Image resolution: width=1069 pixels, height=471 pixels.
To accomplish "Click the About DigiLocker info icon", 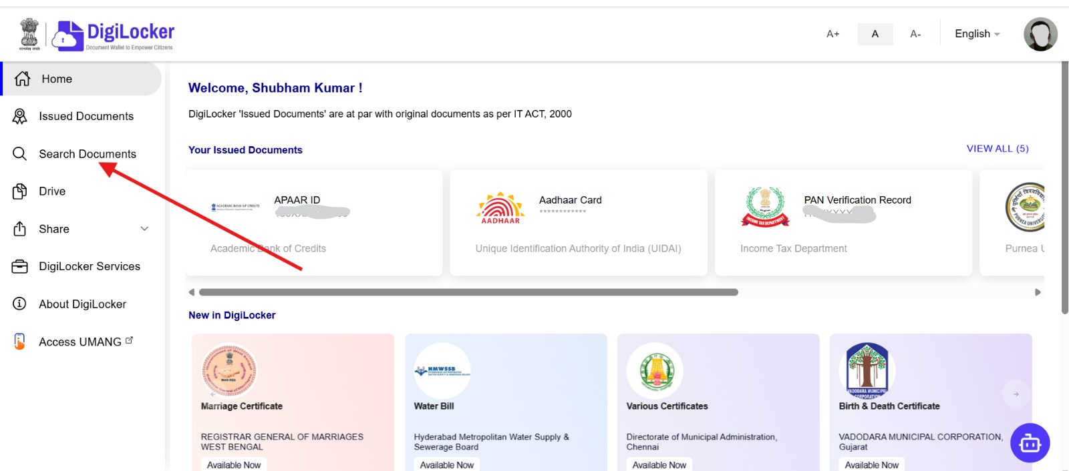I will point(20,304).
